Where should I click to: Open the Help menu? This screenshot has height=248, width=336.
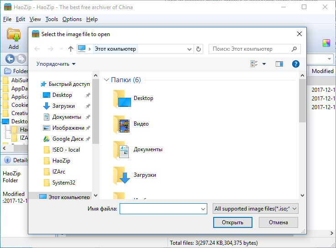[x=92, y=19]
